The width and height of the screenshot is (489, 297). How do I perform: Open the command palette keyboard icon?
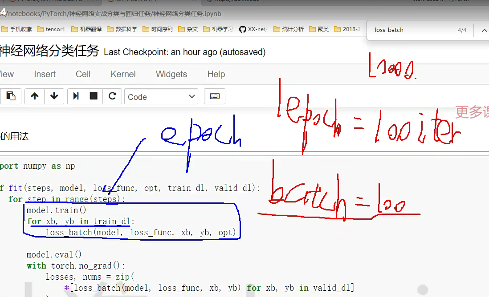tap(214, 96)
